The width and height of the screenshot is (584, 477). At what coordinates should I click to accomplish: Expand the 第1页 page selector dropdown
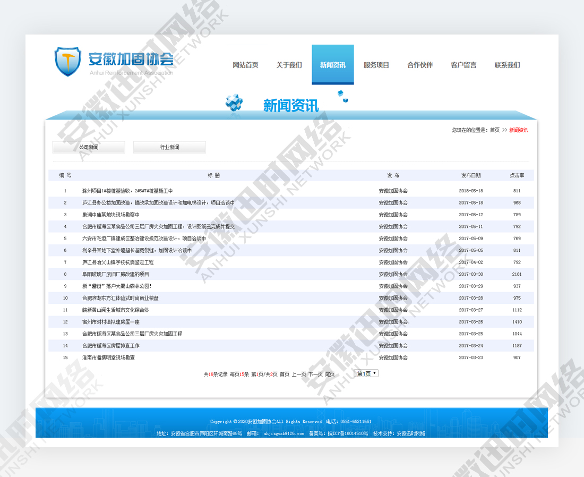coord(366,373)
